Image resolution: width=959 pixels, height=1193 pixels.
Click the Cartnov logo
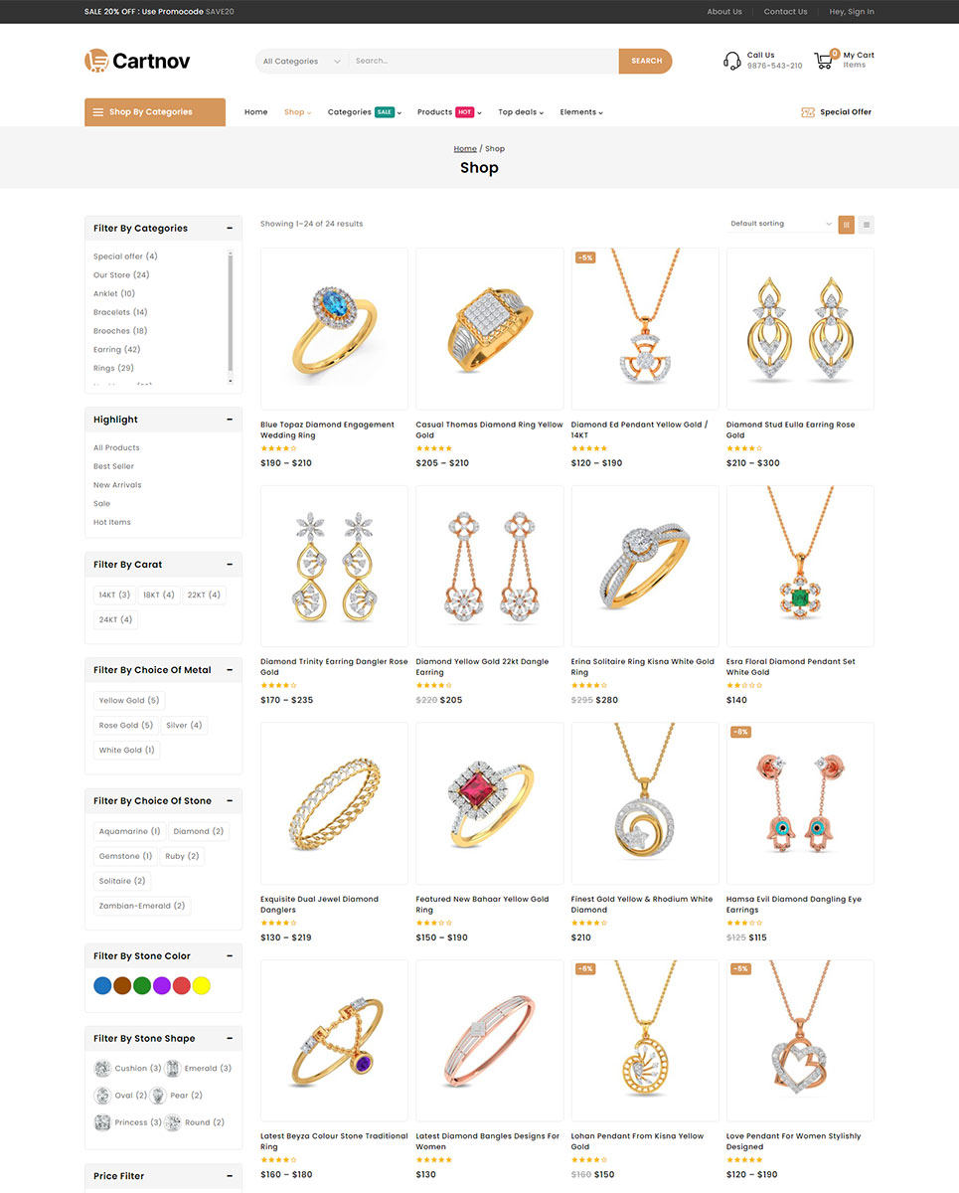click(x=137, y=61)
